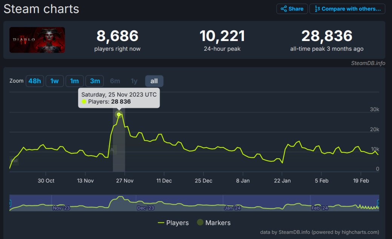Image resolution: width=392 pixels, height=239 pixels.
Task: Click Dec '23 in the navigator
Action: click(145, 208)
